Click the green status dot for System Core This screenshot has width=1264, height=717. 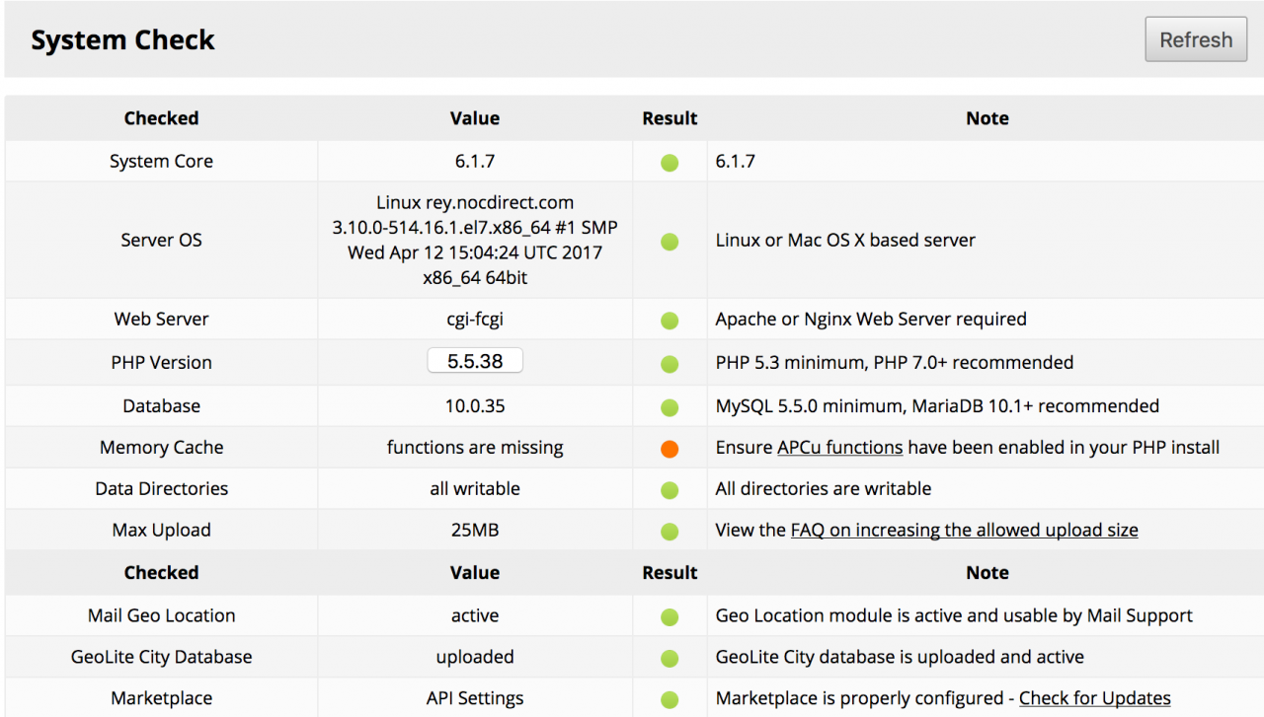click(670, 163)
